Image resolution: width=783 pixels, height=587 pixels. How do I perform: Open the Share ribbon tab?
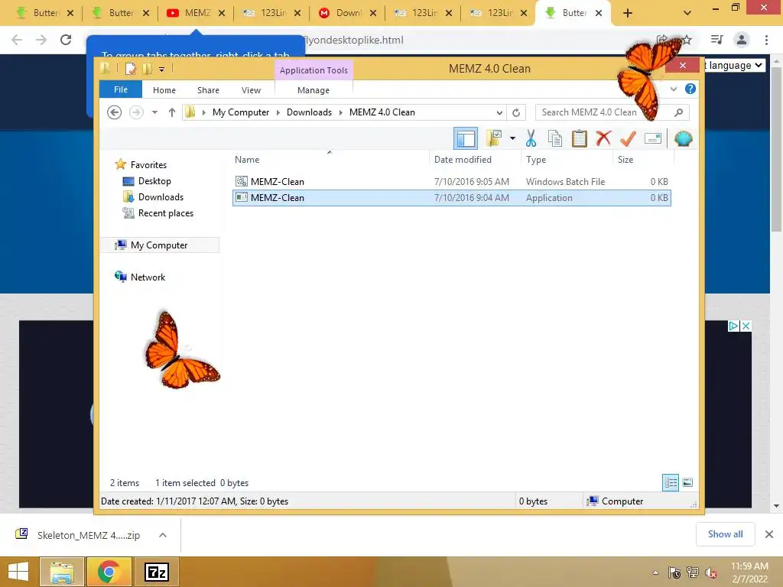point(208,90)
